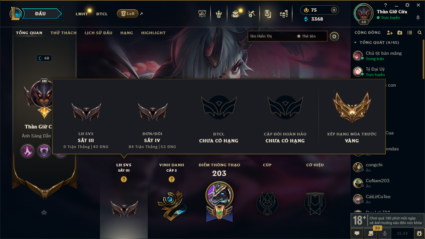Open the bug report icon
425x239 pixels.
(x=419, y=233)
